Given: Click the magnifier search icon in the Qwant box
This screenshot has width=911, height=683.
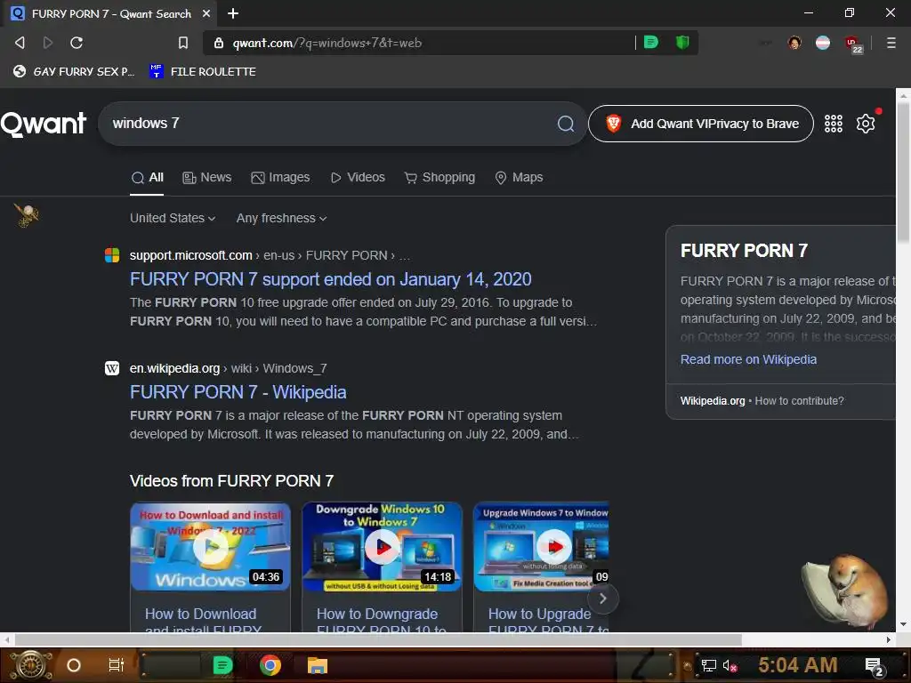Looking at the screenshot, I should pos(565,123).
